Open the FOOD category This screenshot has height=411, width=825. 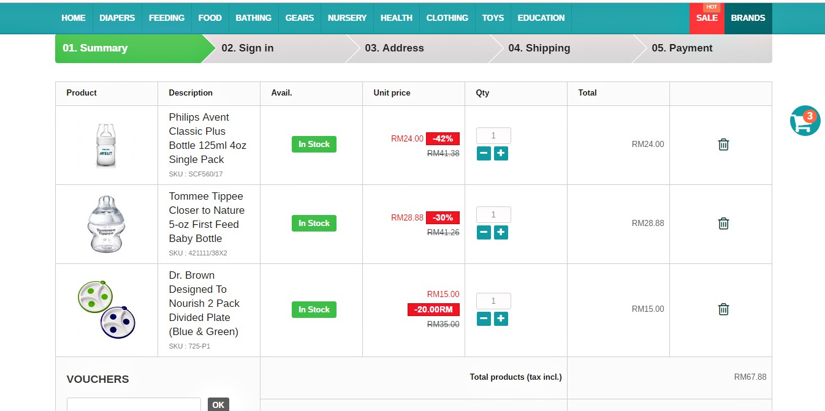click(x=210, y=18)
